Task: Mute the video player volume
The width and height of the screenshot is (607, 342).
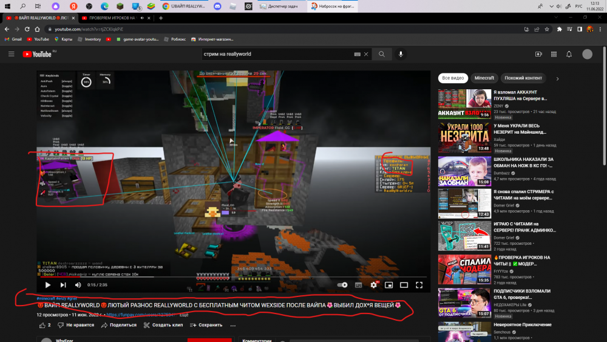Action: [78, 285]
